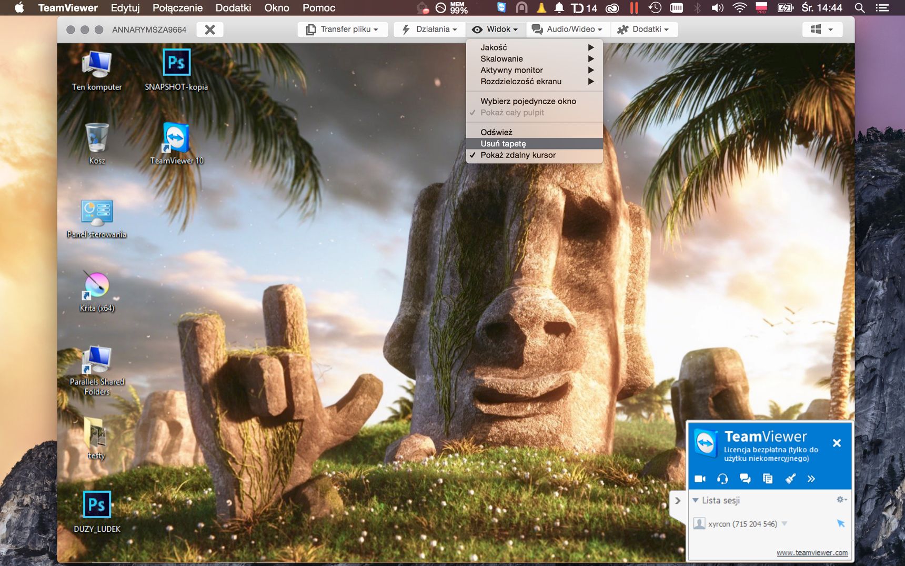Select the DUZY_LUDEK Photoshop file icon
This screenshot has width=905, height=566.
coord(97,512)
